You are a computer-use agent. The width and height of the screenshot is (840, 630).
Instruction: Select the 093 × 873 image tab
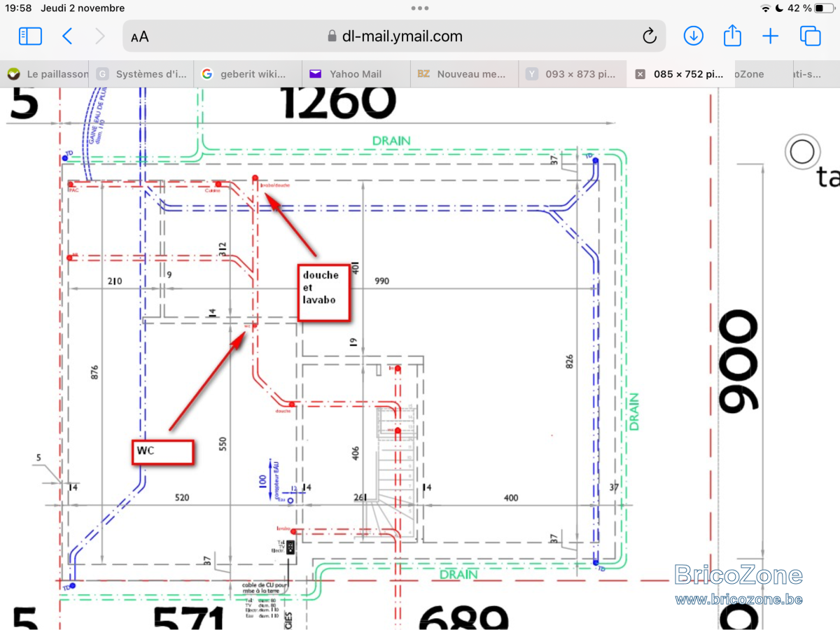[573, 73]
